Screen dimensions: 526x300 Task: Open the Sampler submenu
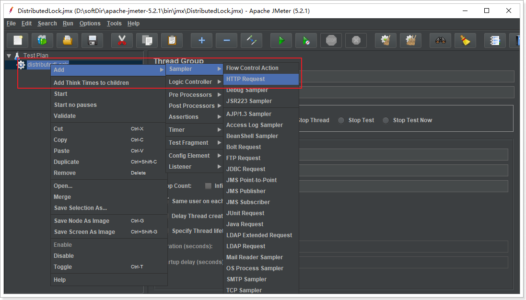195,69
